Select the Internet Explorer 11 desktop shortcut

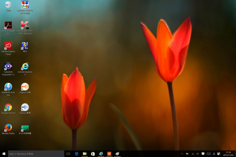click(25, 69)
